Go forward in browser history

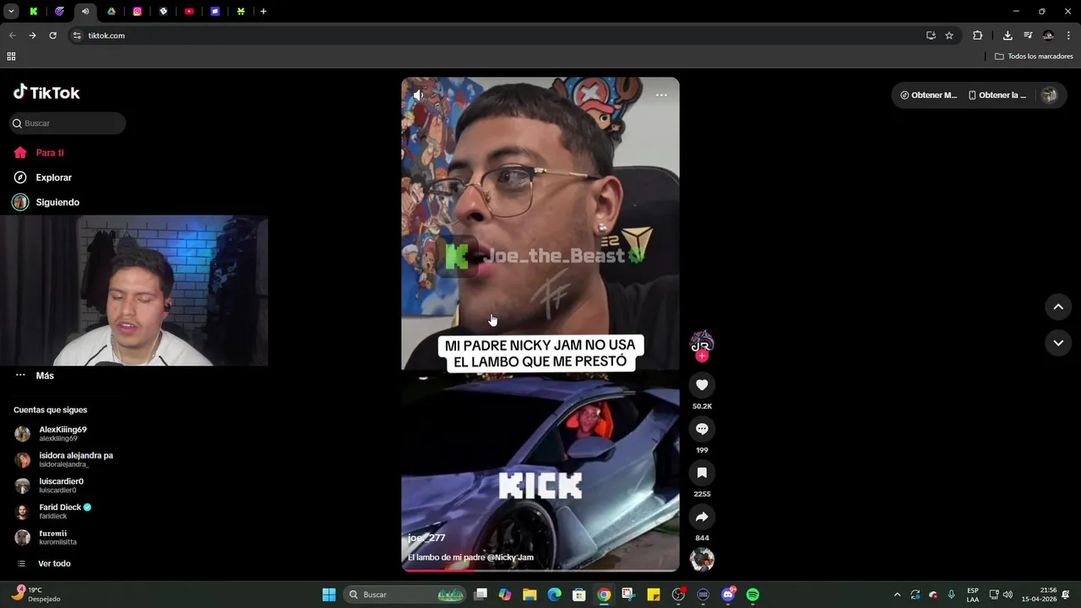[32, 35]
